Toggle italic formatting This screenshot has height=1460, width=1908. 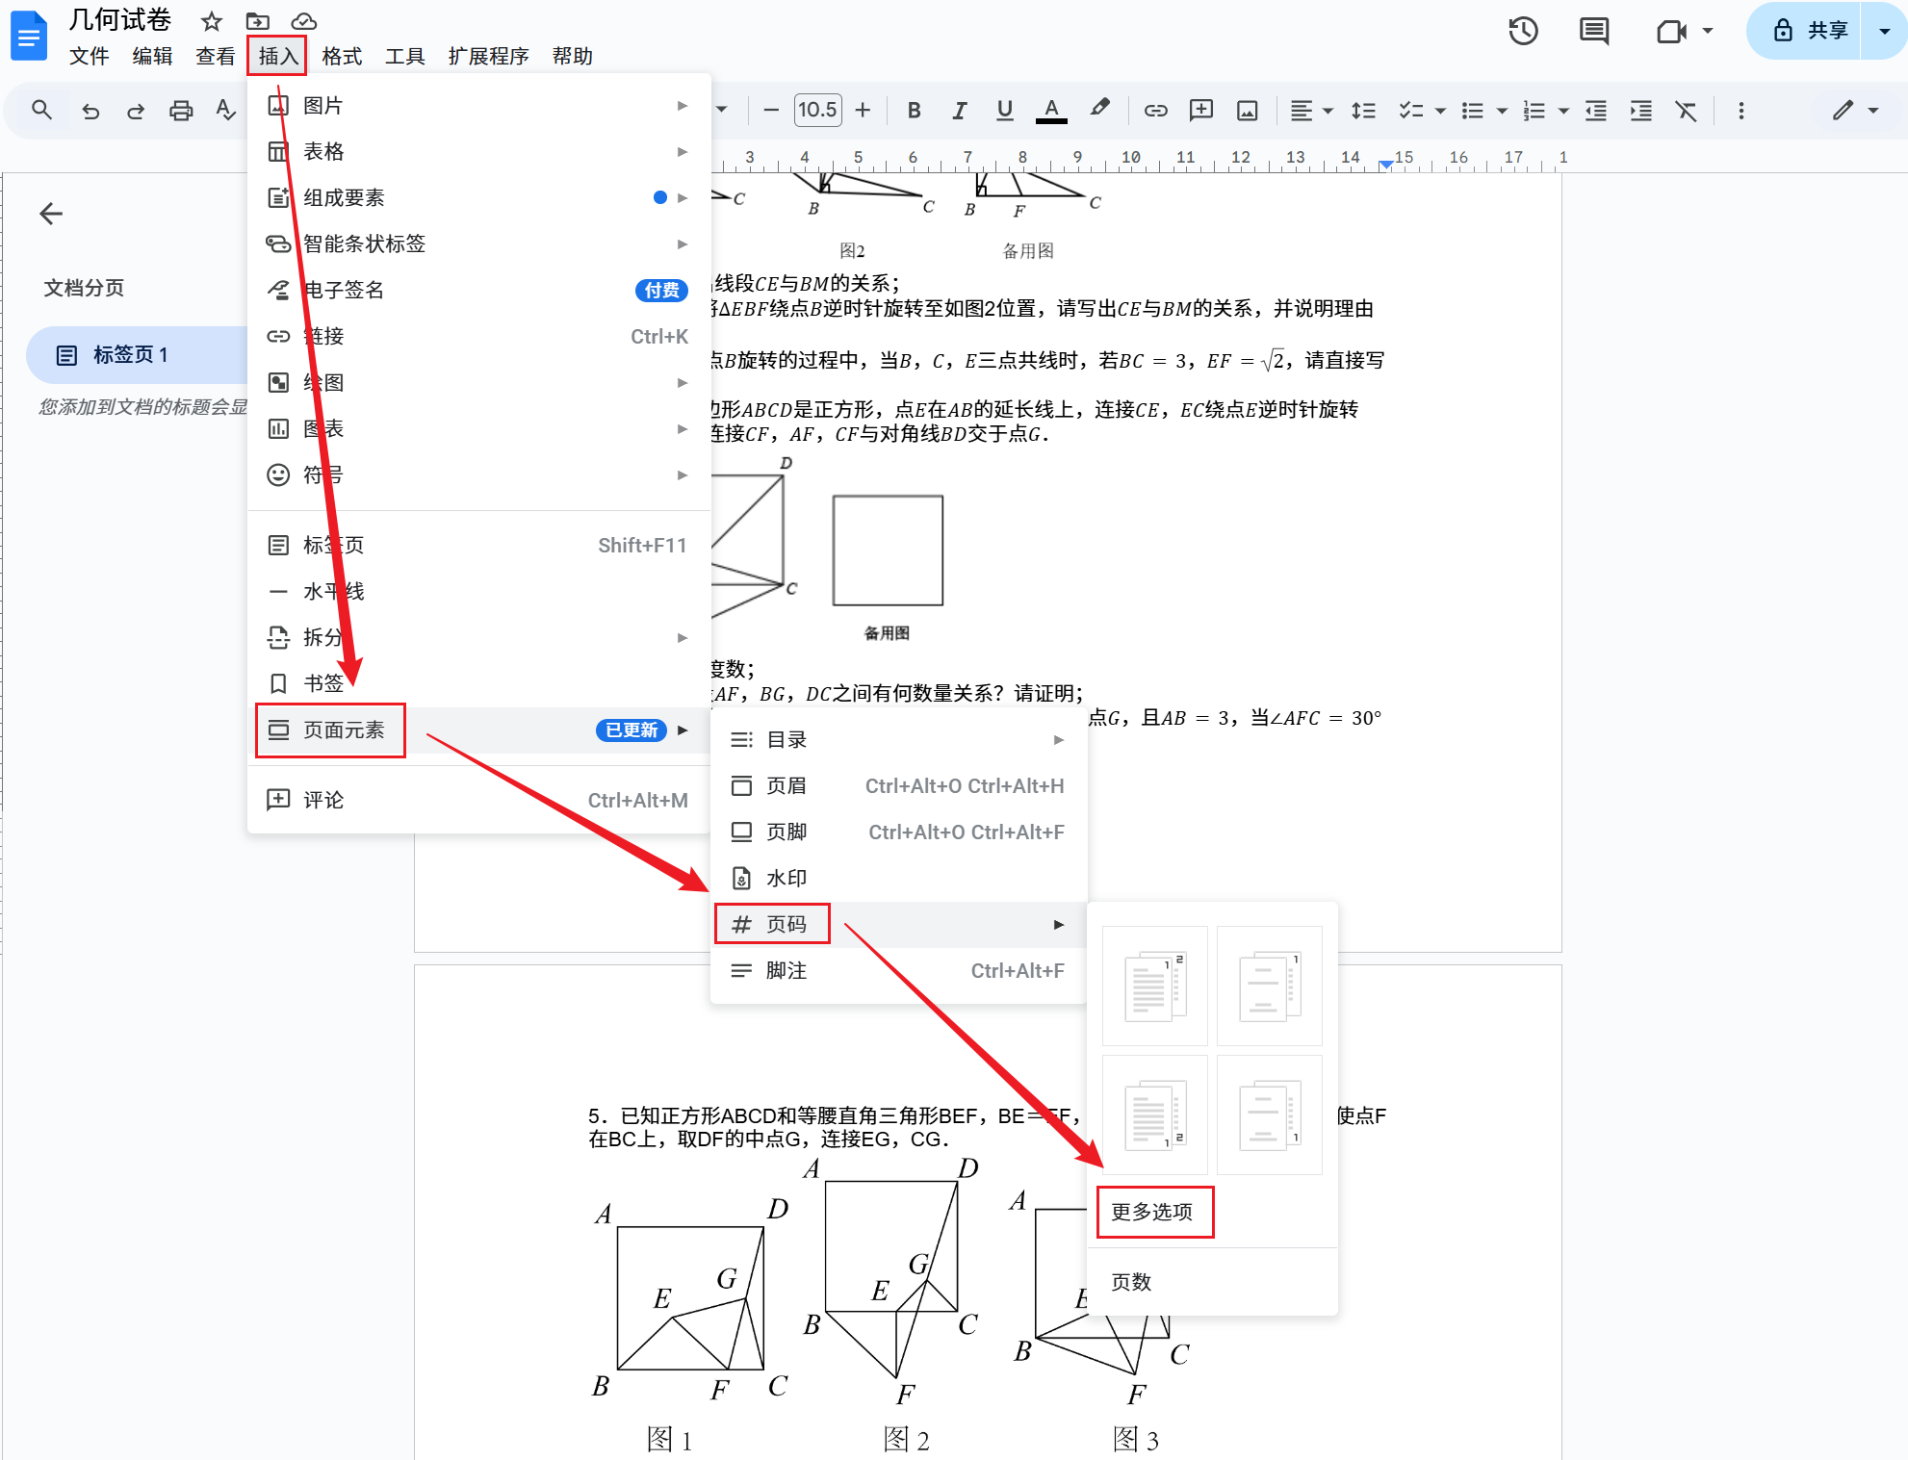pyautogui.click(x=959, y=110)
